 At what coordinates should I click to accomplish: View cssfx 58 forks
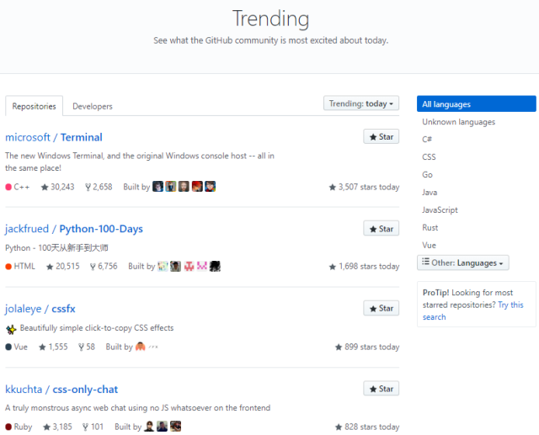click(x=87, y=347)
